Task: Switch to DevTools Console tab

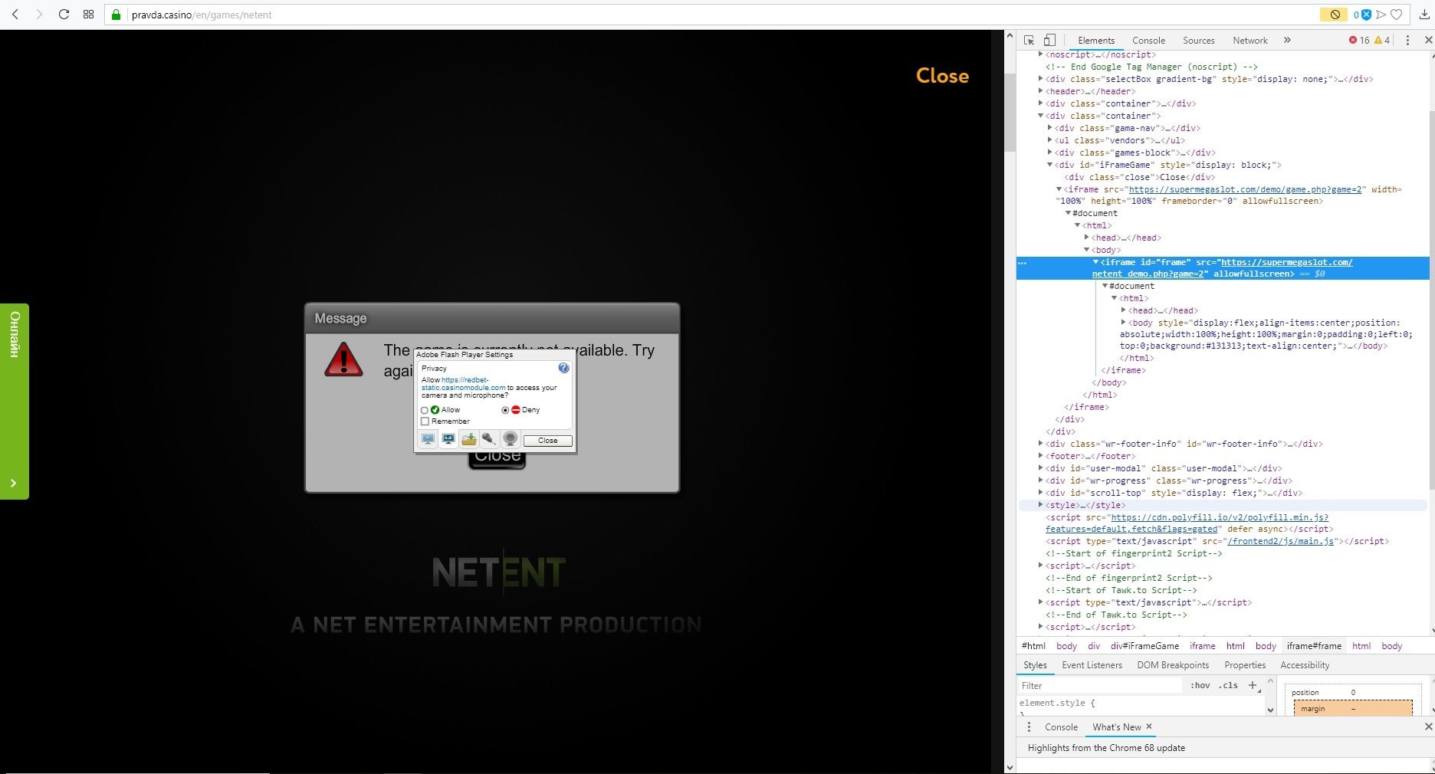Action: tap(1148, 41)
